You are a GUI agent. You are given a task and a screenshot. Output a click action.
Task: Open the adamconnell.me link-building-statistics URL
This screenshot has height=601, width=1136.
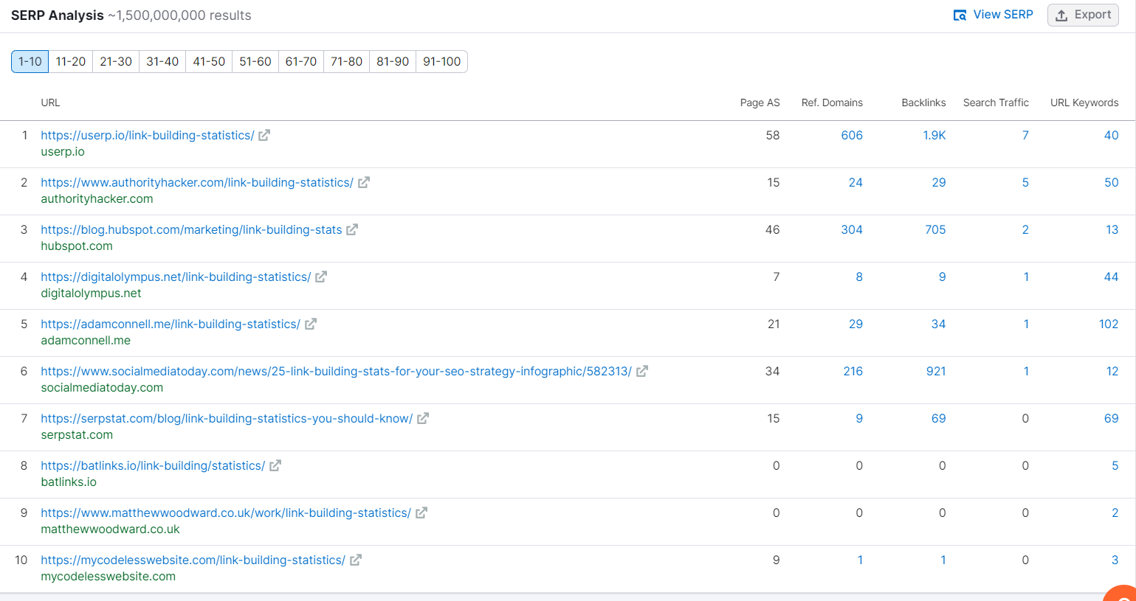pyautogui.click(x=171, y=324)
